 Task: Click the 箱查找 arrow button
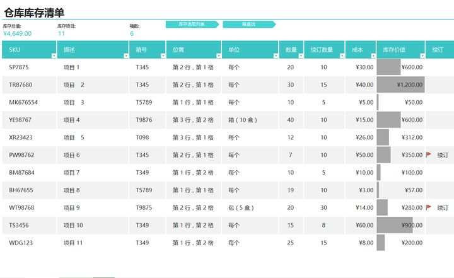pyautogui.click(x=249, y=25)
